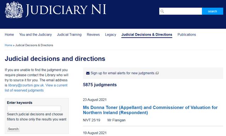Open You and the Judiciary menu

[35, 35]
